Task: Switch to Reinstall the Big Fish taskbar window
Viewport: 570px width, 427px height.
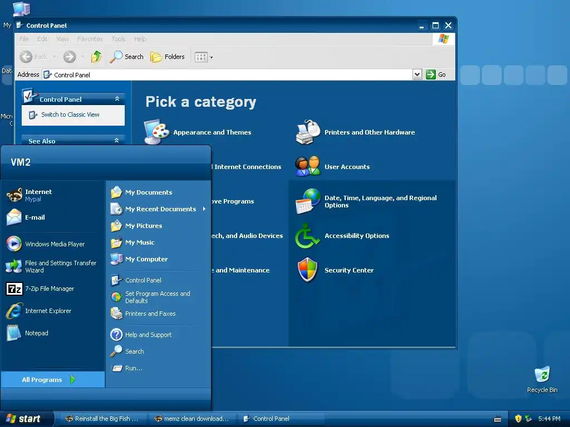Action: click(102, 419)
